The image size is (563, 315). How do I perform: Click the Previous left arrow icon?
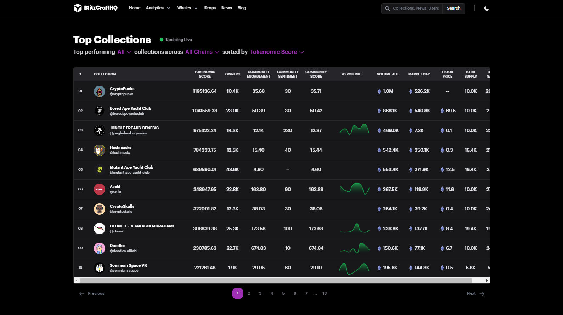[x=82, y=294]
